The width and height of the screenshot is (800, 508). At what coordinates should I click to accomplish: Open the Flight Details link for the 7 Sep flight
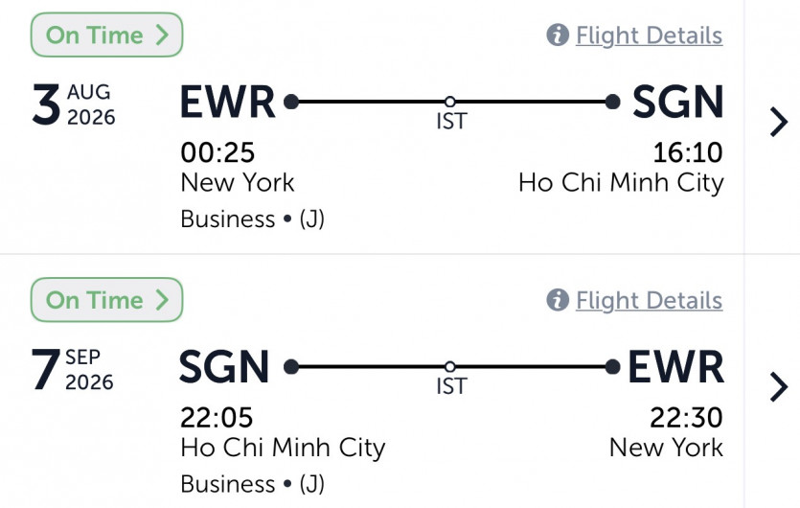pos(649,300)
